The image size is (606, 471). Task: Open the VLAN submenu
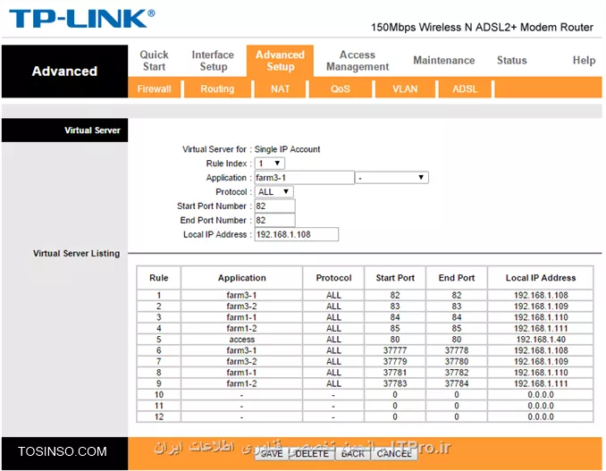(x=405, y=88)
